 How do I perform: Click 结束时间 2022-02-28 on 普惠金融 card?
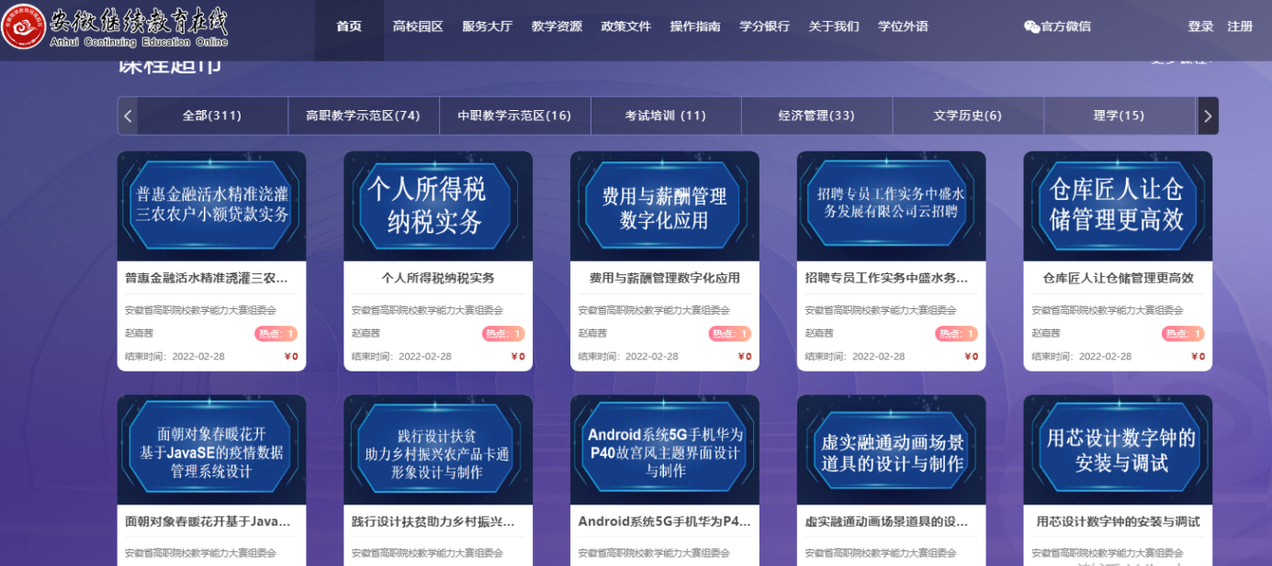coord(174,357)
